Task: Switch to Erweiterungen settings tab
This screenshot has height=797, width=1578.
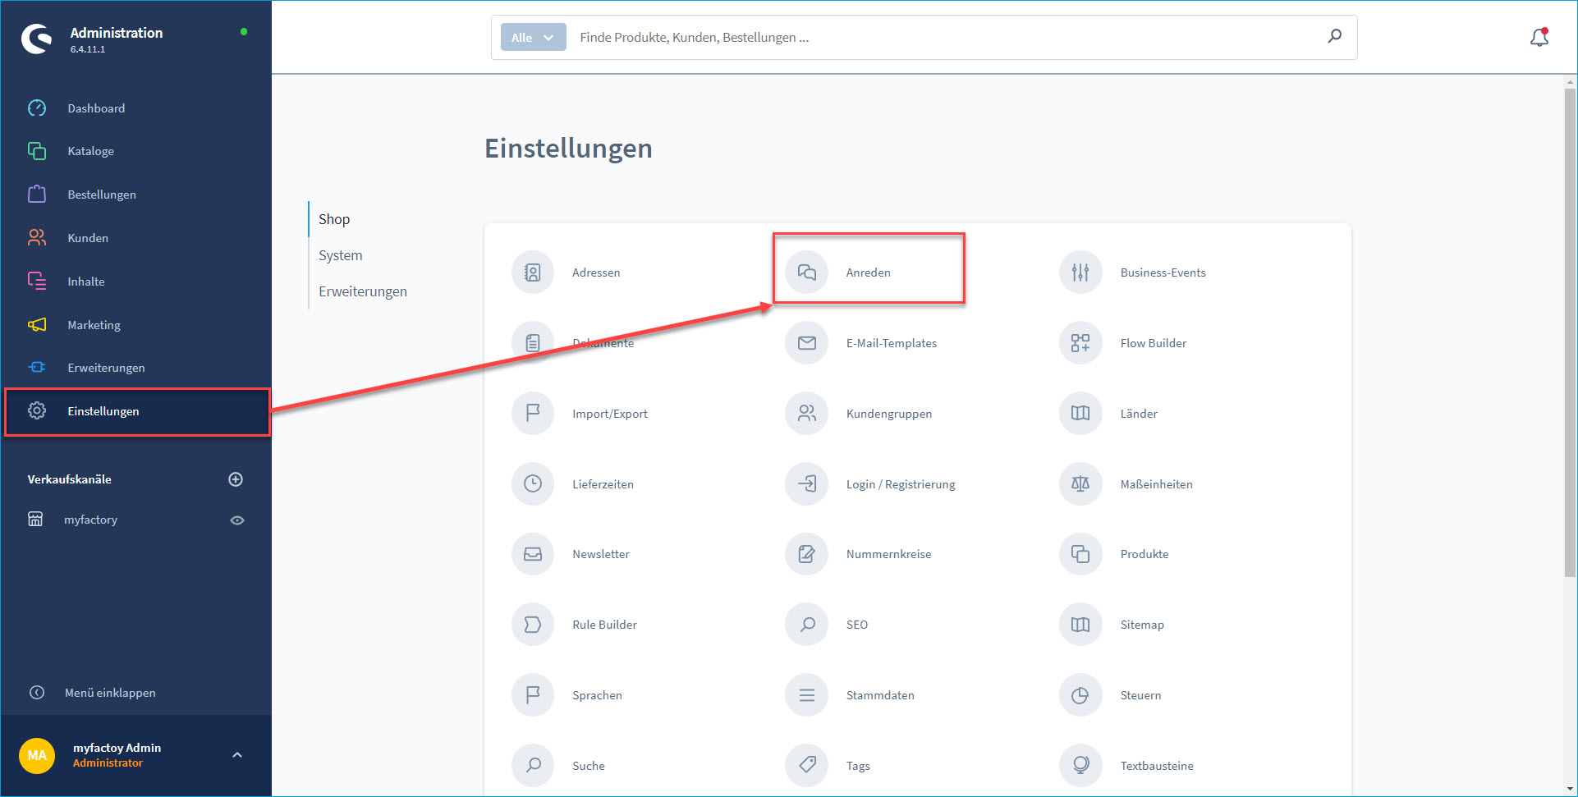Action: 363,291
